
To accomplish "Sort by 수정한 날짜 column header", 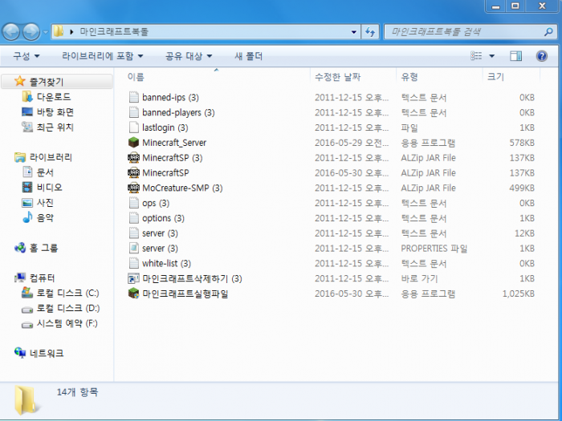I will click(338, 77).
